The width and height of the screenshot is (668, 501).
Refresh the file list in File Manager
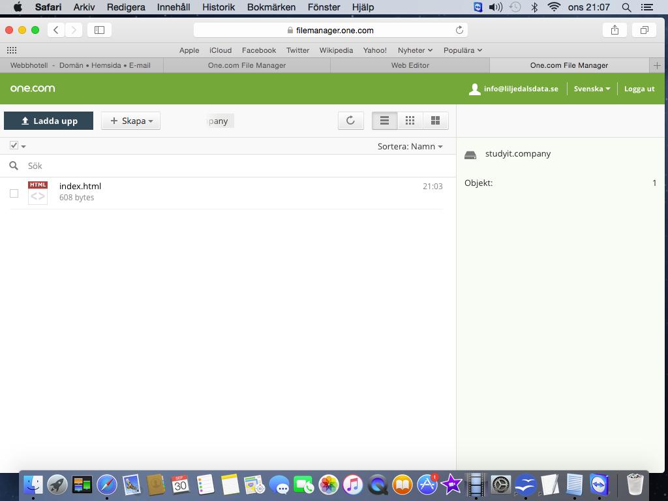(x=350, y=121)
